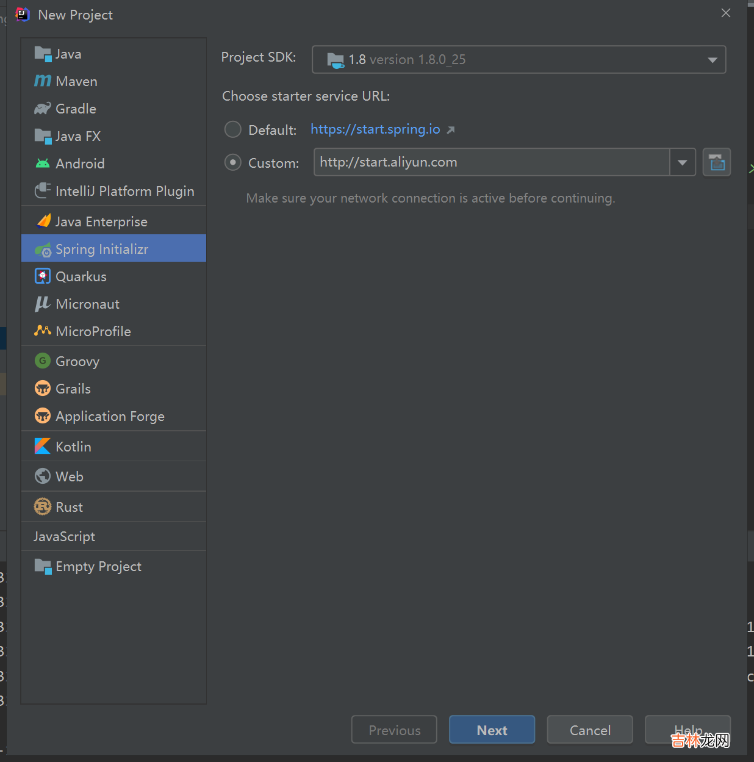Click the Micronaut mu icon

click(x=43, y=304)
